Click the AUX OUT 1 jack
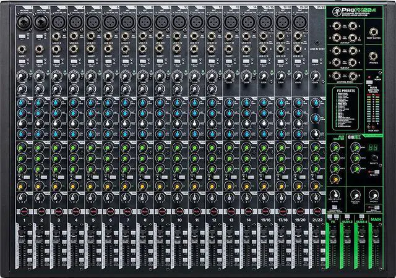396x278 pixels. [337, 26]
